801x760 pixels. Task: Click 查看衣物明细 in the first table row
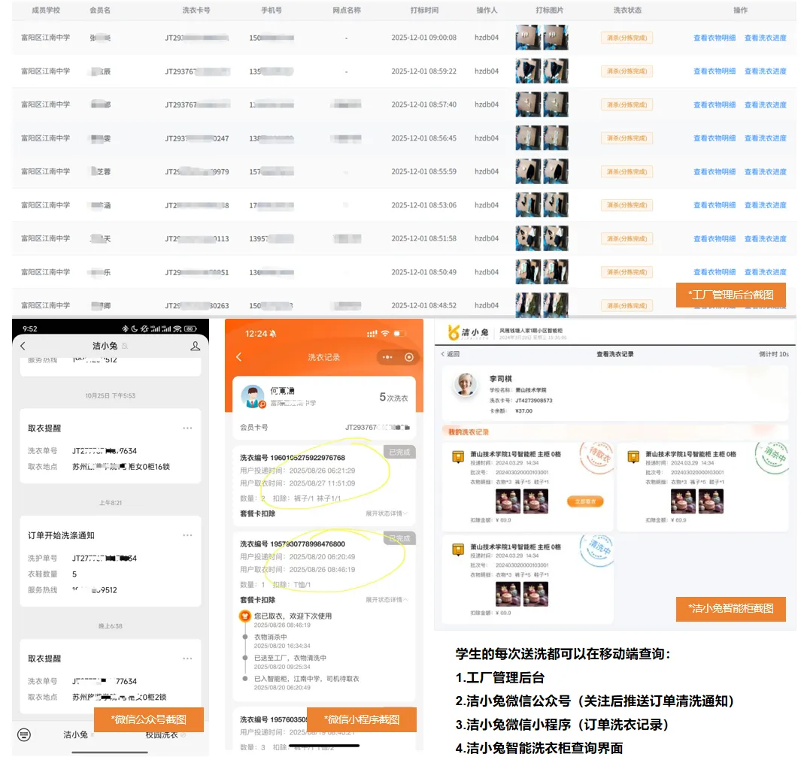tap(717, 38)
